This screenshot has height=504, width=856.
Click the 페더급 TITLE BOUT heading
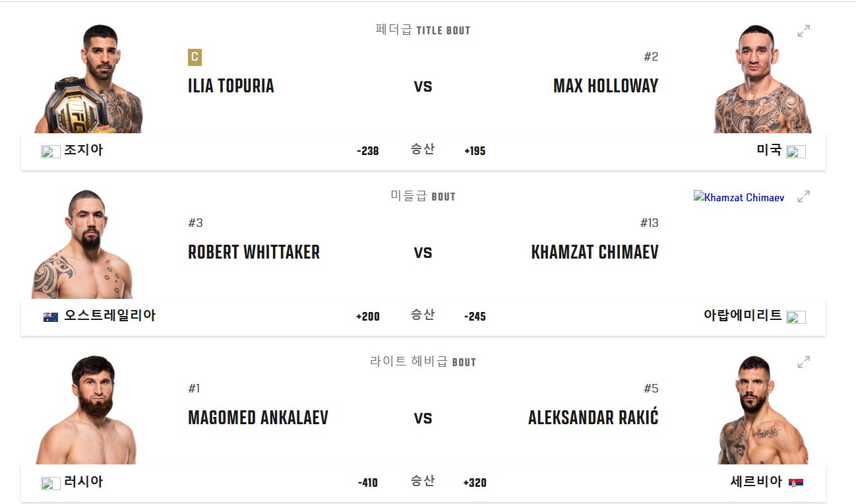pos(423,30)
